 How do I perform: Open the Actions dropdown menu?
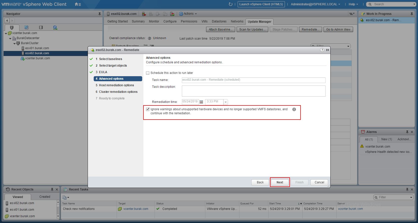tap(188, 14)
